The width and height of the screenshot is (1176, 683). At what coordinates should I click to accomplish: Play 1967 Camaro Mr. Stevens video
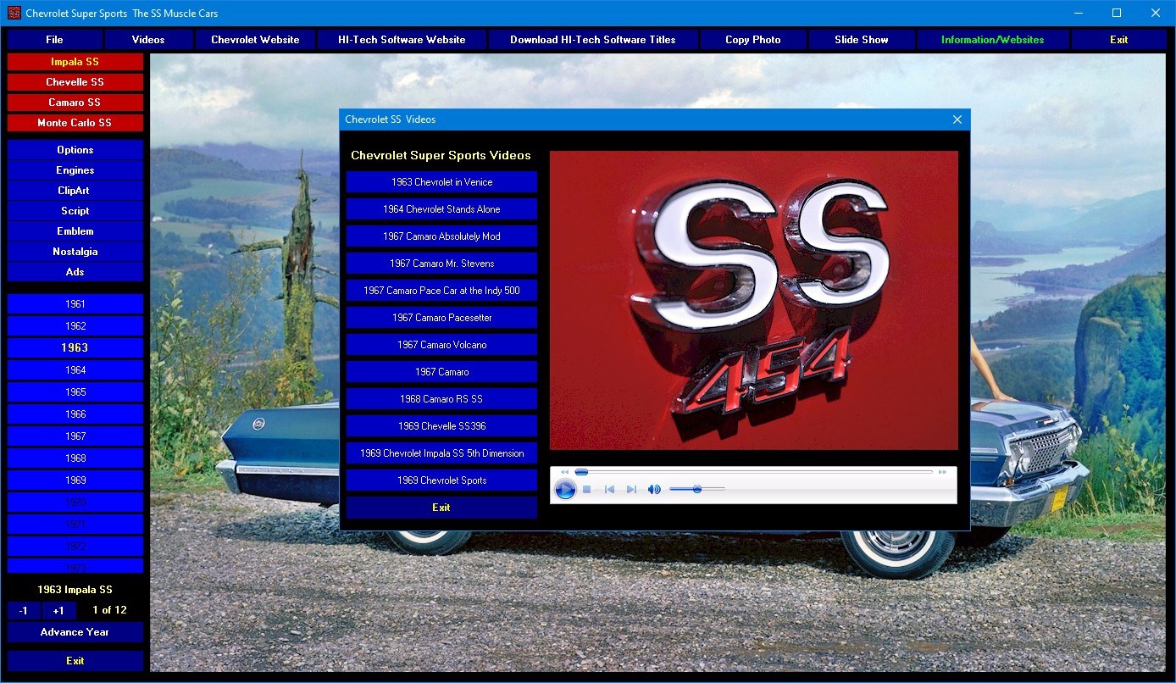click(x=441, y=264)
